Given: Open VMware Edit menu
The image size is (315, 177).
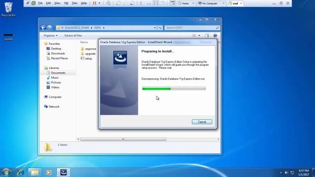Looking at the screenshot, I should click(48, 3).
